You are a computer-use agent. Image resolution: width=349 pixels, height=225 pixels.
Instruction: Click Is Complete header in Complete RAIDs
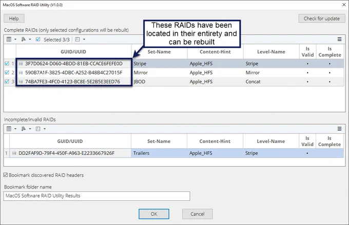pos(329,52)
